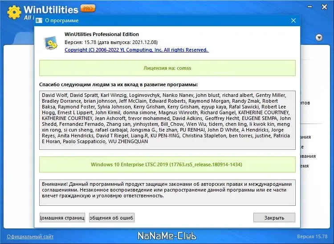Viewport: 334px width, 244px height.
Task: Click the bug report button (Сообщения об ошибках)
Action: [112, 218]
